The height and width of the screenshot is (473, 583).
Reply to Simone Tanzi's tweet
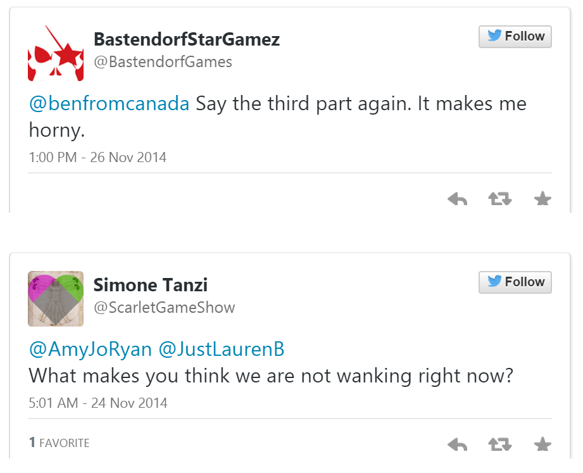(x=457, y=445)
